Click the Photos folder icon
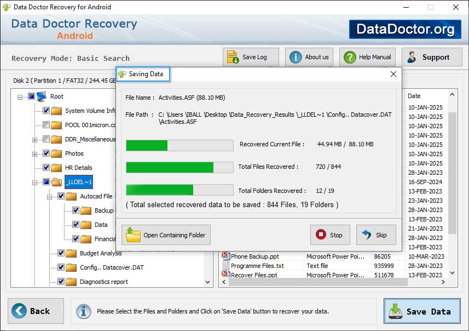 tap(56, 153)
